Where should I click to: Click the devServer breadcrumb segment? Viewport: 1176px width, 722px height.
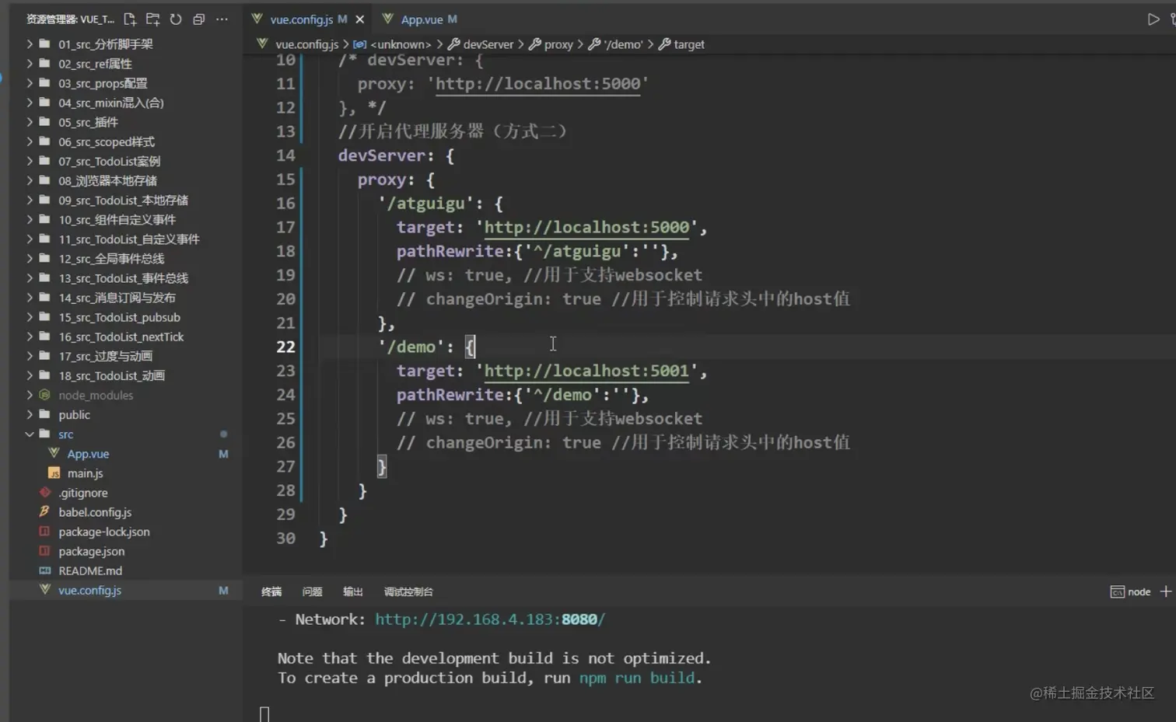[488, 44]
